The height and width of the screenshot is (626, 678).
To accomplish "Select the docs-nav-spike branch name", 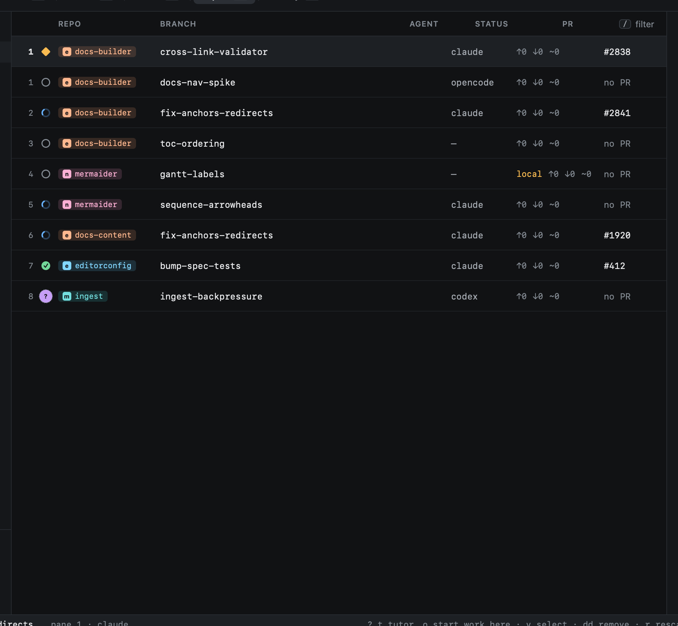I will tap(198, 83).
